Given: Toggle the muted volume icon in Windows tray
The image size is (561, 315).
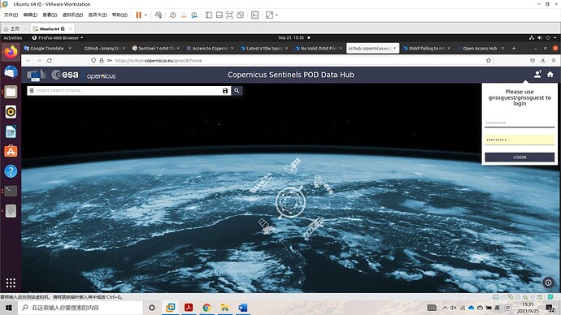Looking at the screenshot, I should coord(454,308).
